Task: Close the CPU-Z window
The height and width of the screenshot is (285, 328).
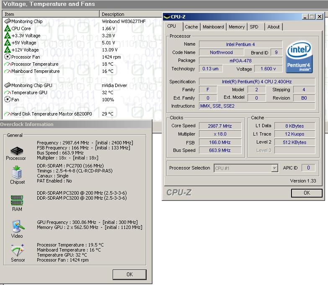Action: pos(320,17)
